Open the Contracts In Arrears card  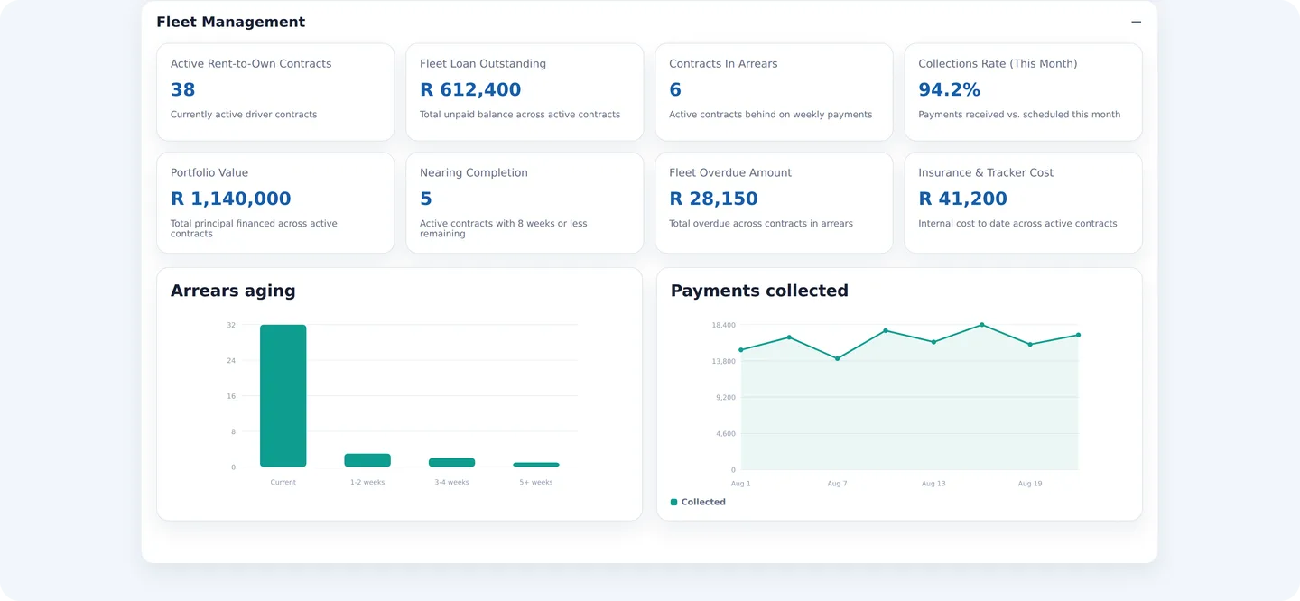pos(774,92)
